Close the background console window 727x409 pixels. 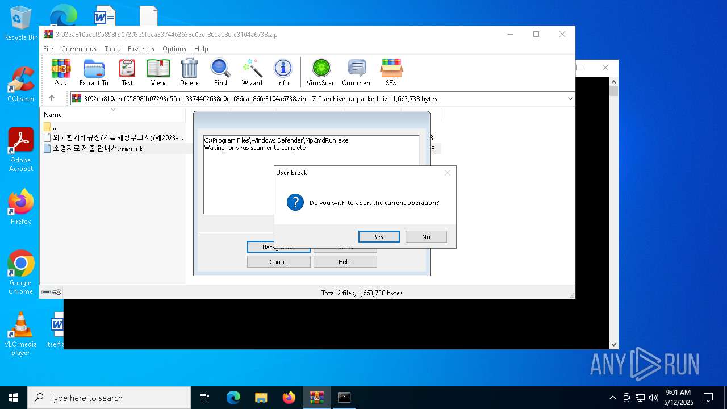tap(605, 68)
